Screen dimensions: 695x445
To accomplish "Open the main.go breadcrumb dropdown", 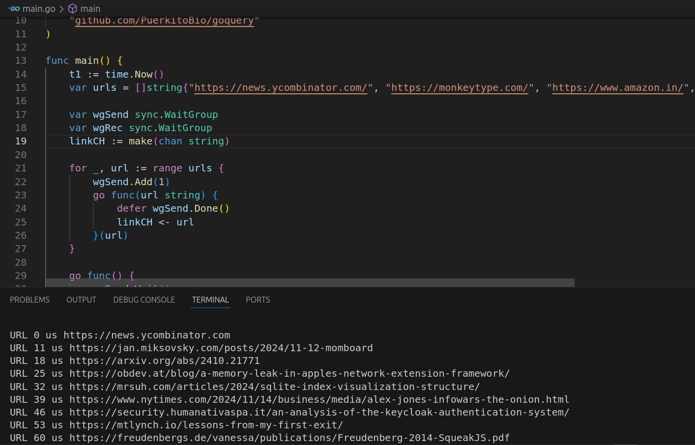I will click(x=38, y=8).
